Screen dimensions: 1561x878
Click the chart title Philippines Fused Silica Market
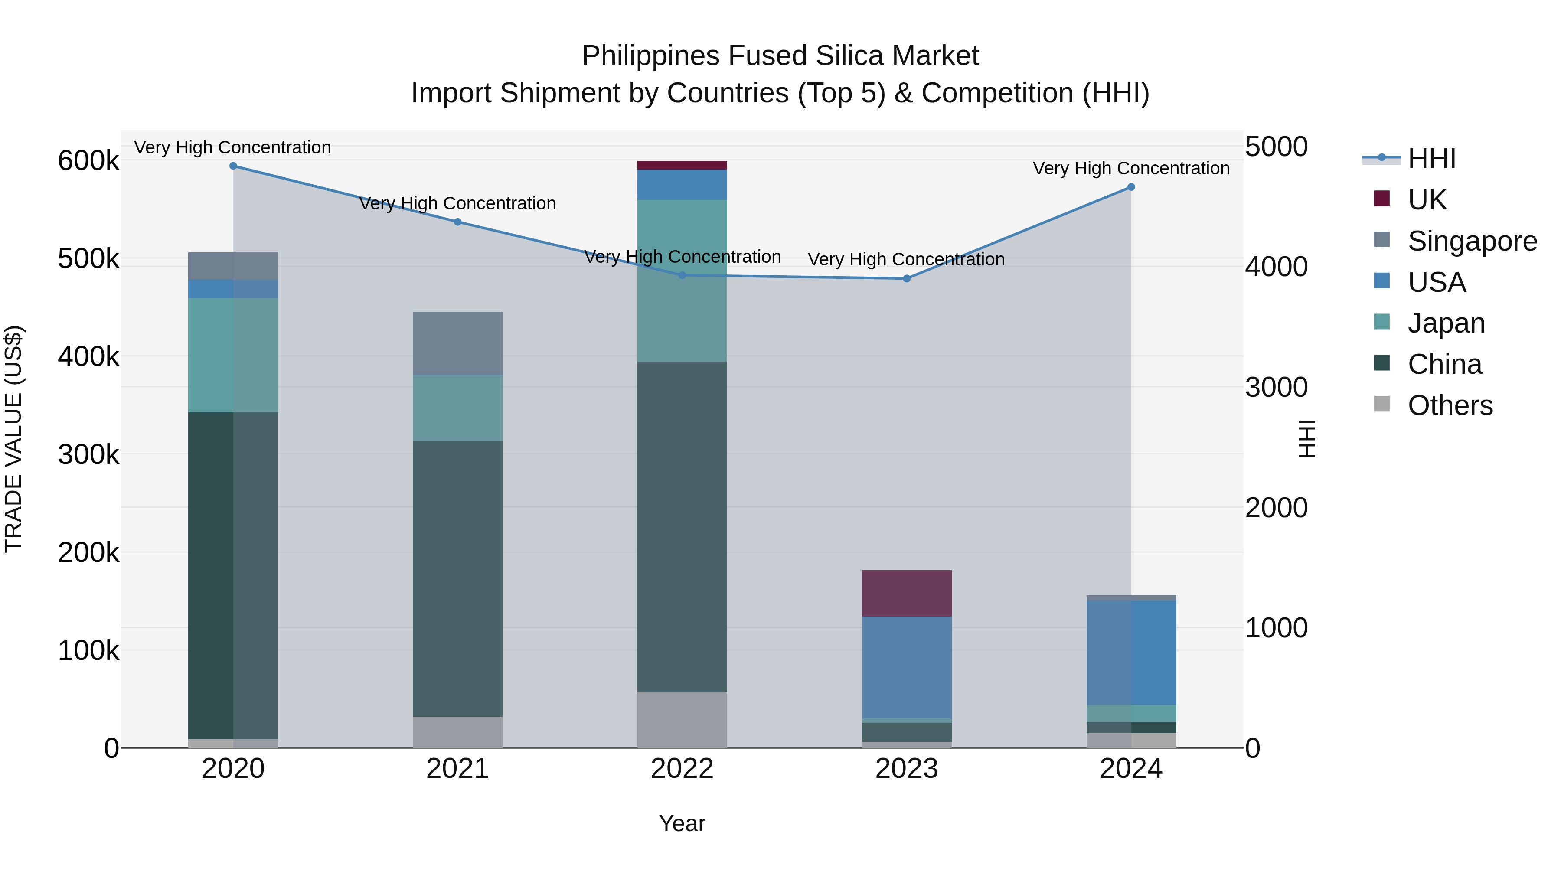780,56
